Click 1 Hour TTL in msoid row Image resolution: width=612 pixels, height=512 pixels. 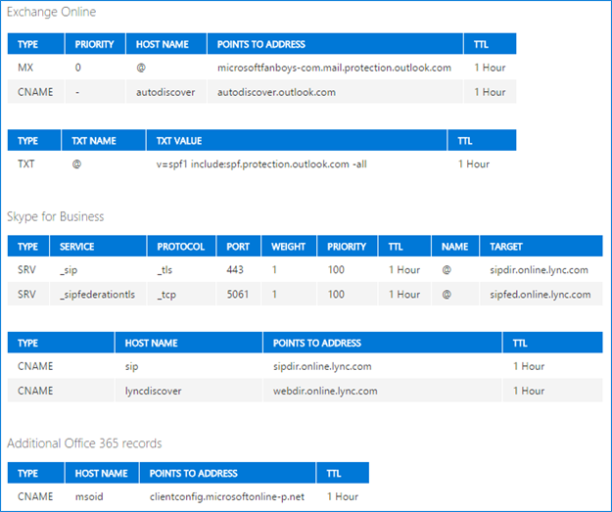click(x=343, y=496)
